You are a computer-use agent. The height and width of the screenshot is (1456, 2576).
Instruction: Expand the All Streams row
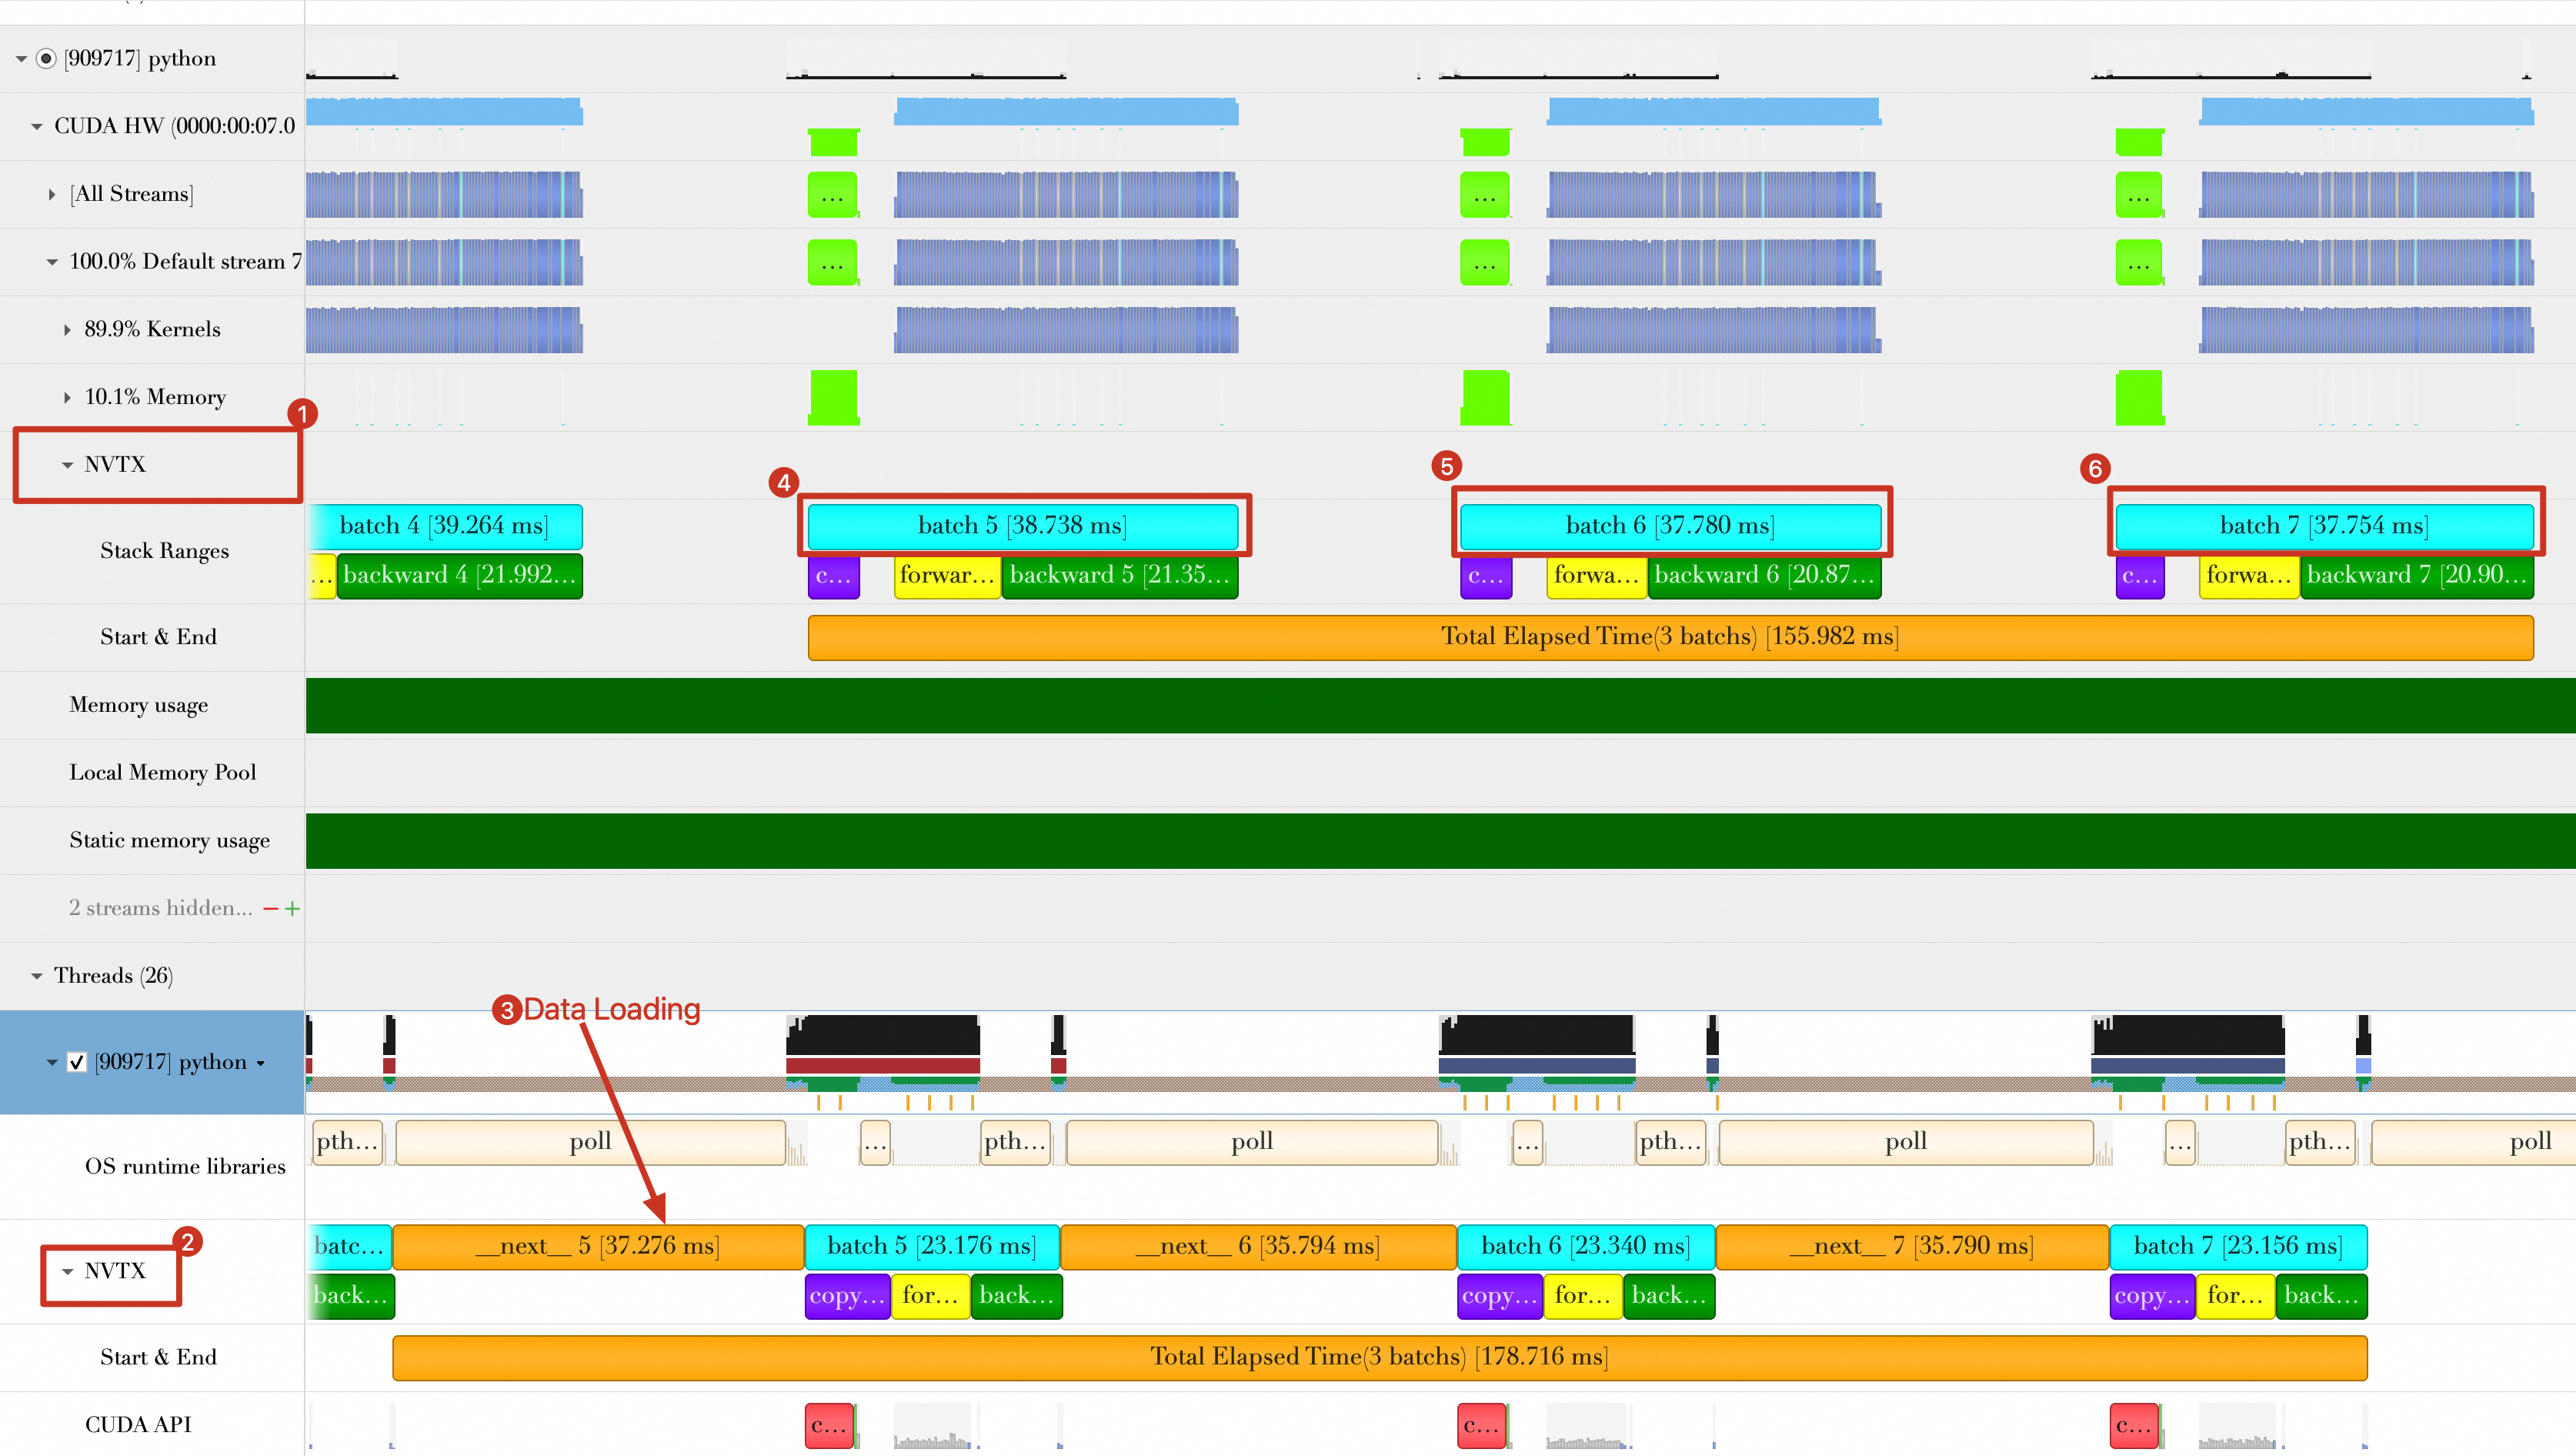click(52, 194)
